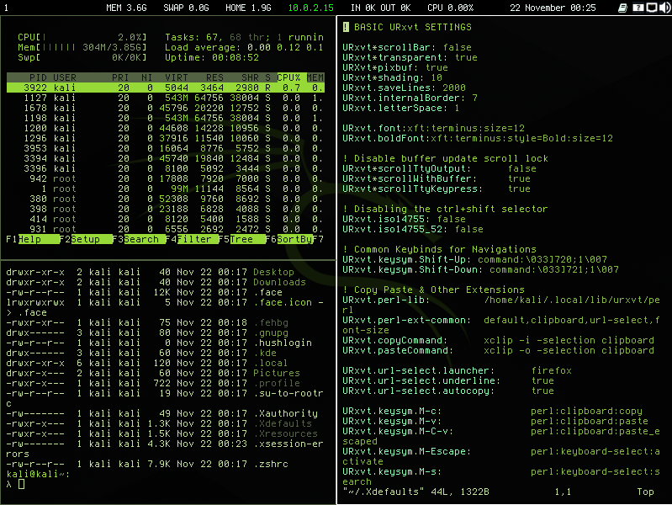The width and height of the screenshot is (672, 505).
Task: Click the .Xauthority file name in listing
Action: 285,413
